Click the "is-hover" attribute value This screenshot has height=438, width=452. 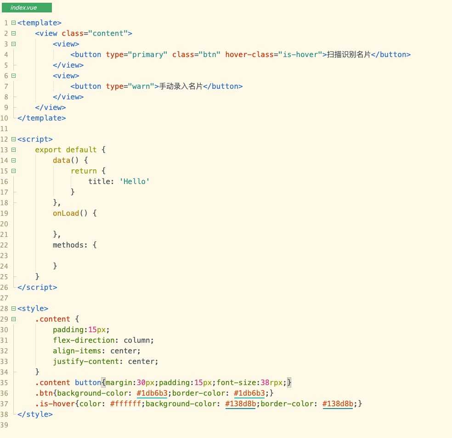click(300, 55)
